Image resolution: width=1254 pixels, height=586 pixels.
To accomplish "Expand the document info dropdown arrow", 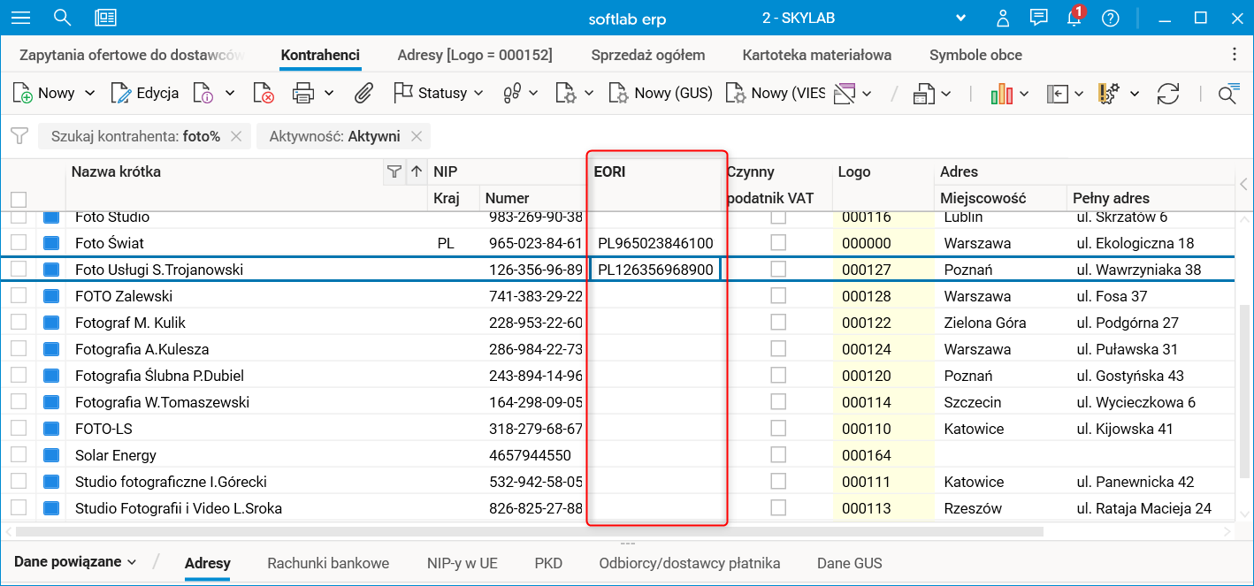I will (229, 93).
